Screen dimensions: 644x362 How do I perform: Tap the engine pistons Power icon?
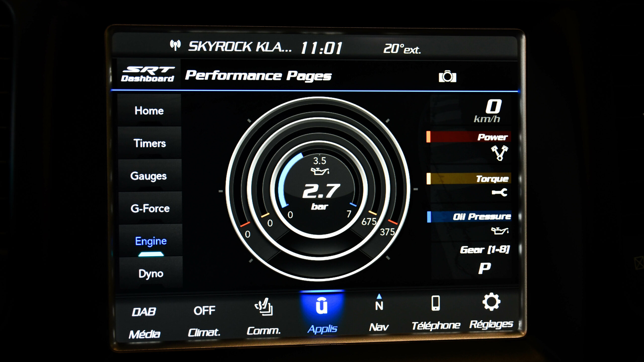click(x=499, y=153)
